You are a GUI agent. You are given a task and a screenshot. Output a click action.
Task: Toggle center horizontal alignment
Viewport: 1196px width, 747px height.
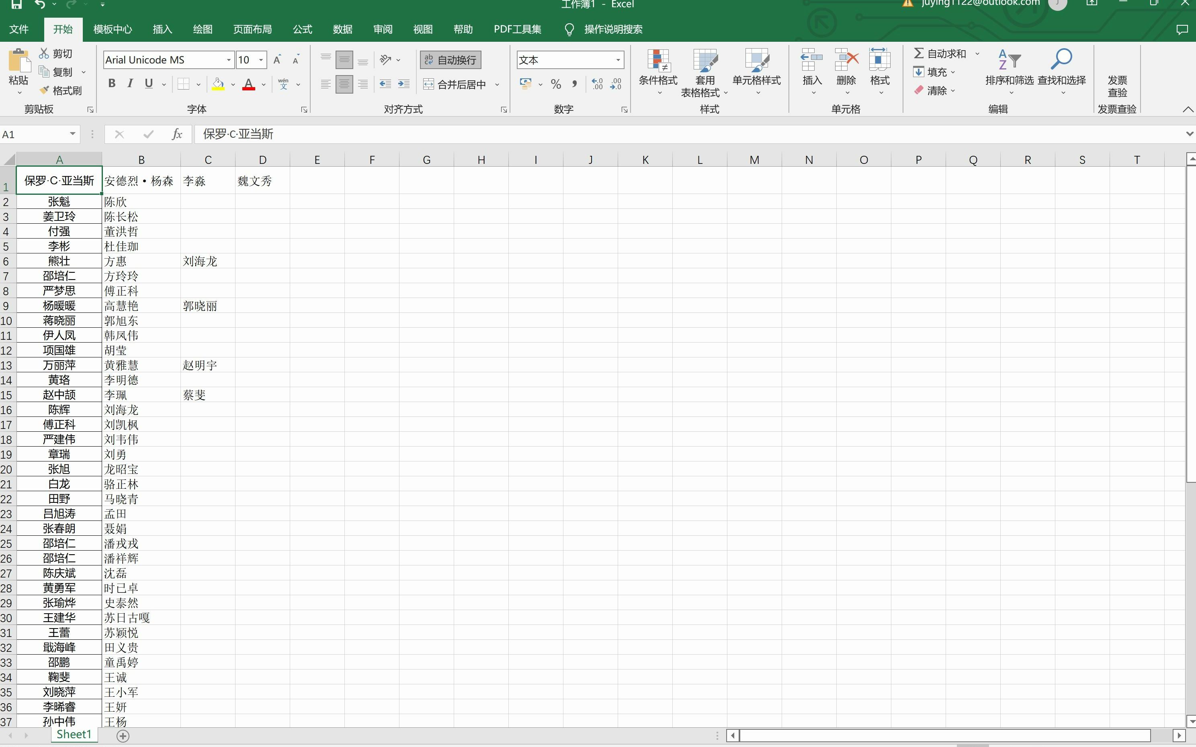pos(344,84)
